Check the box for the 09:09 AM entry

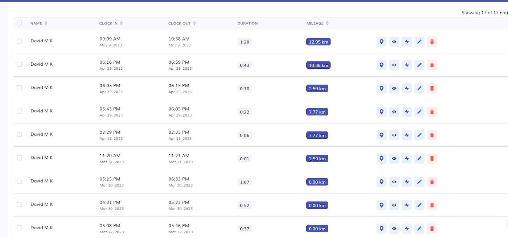[x=19, y=41]
